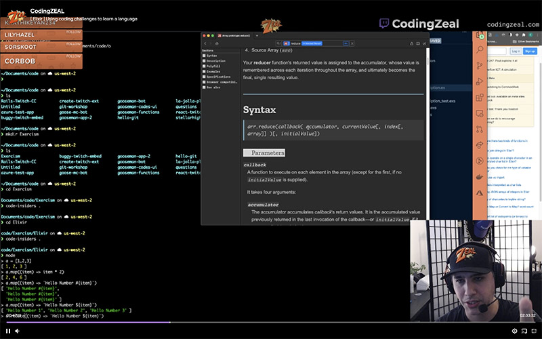Open the video player settings gear
This screenshot has height=339, width=542.
pos(514,331)
